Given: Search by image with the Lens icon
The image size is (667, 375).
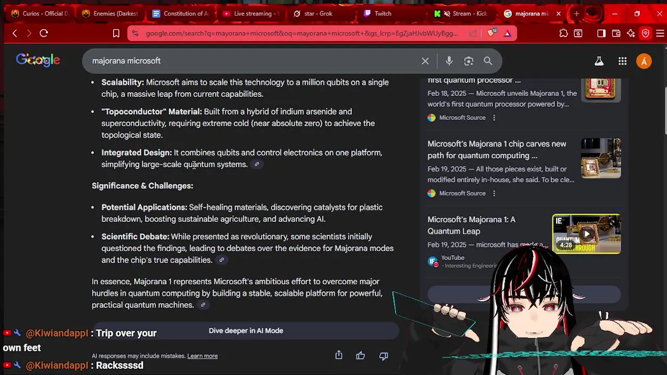Looking at the screenshot, I should [468, 61].
